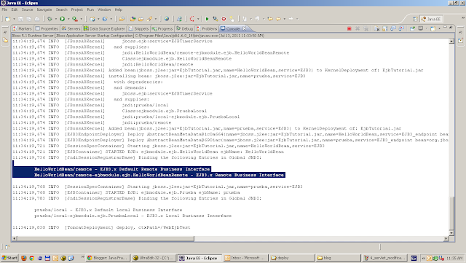This screenshot has height=263, width=466.
Task: Open the File menu
Action: click(x=4, y=9)
